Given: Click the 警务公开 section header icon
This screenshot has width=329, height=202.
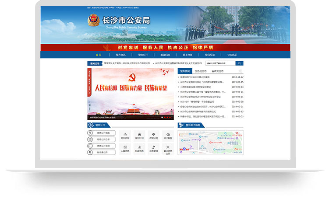Looking at the screenshot, I should 91,125.
